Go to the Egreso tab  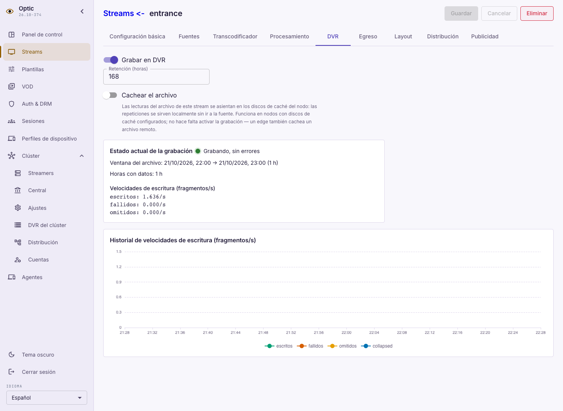pyautogui.click(x=368, y=36)
